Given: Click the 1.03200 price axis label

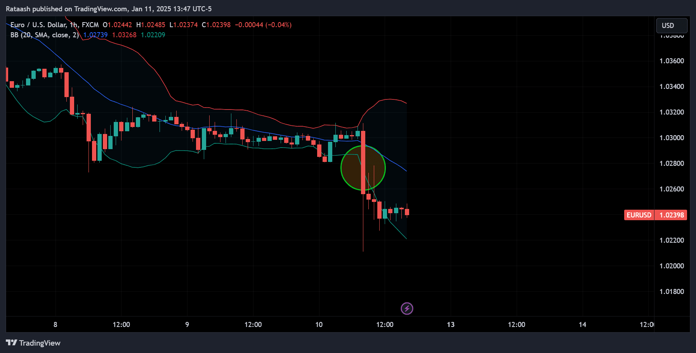Looking at the screenshot, I should pos(672,112).
